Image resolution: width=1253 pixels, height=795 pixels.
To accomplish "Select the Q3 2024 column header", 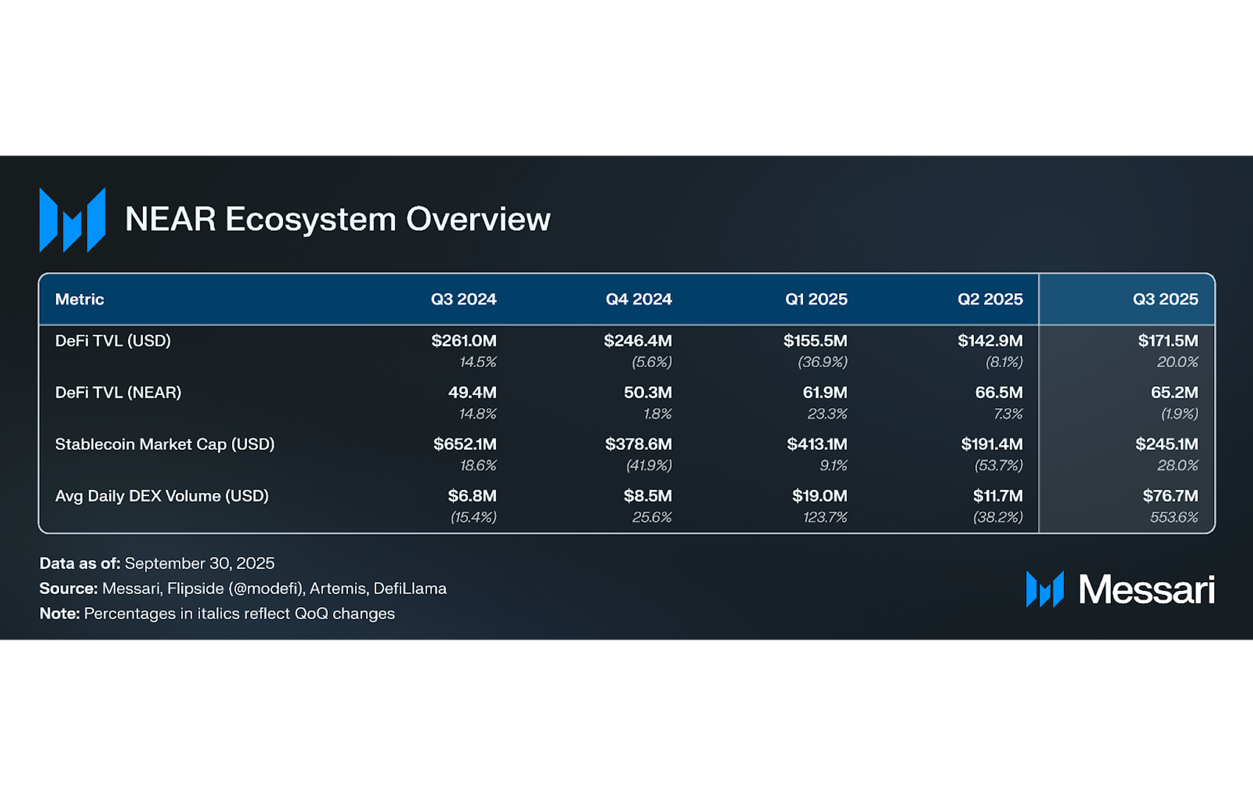I will point(463,300).
